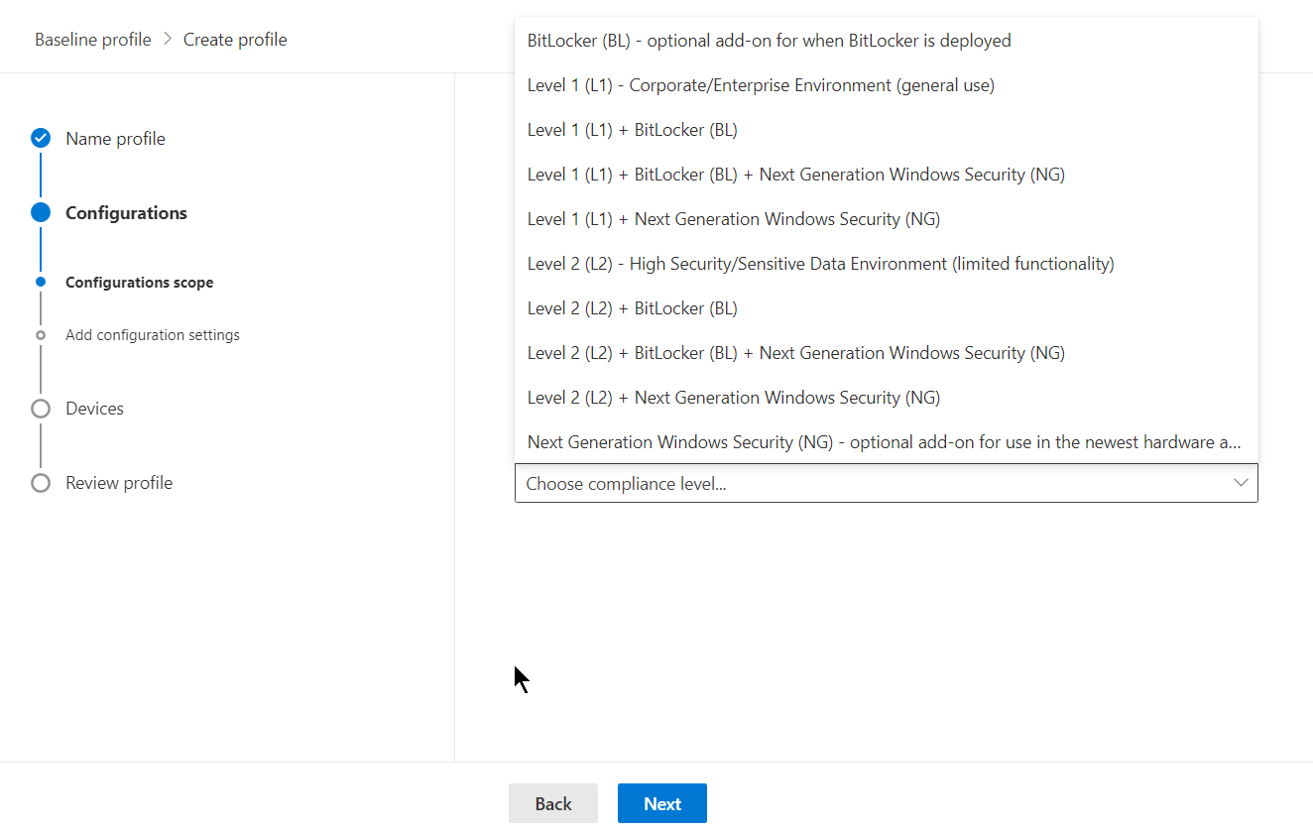
Task: Click the breadcrumb chevron separator icon
Action: [168, 40]
